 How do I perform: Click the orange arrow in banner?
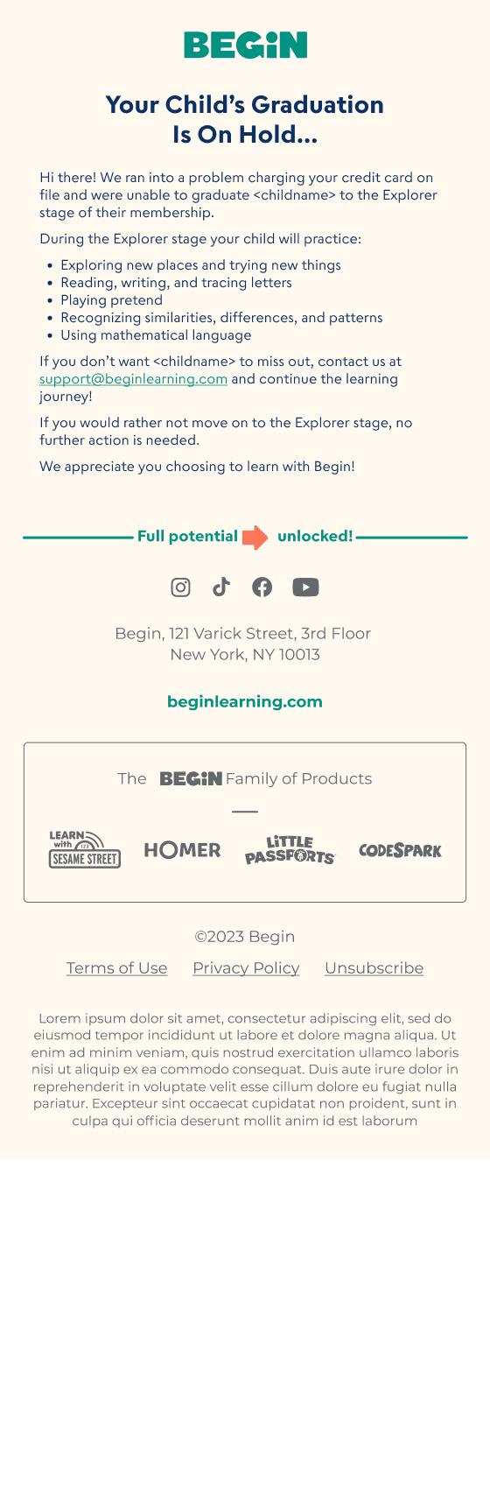255,537
